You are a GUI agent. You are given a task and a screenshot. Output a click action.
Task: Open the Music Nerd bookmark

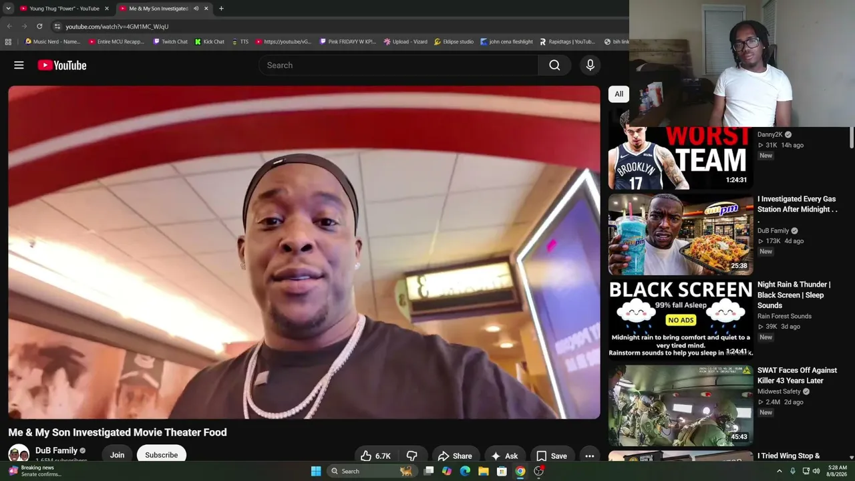pos(52,41)
